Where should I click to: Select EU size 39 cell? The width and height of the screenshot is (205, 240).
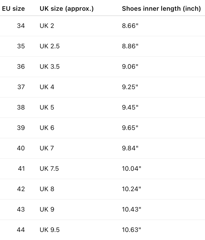(x=21, y=128)
